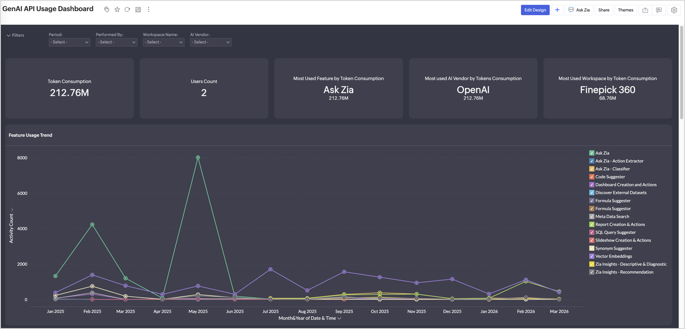Refresh the dashboard using the reload icon

(127, 9)
